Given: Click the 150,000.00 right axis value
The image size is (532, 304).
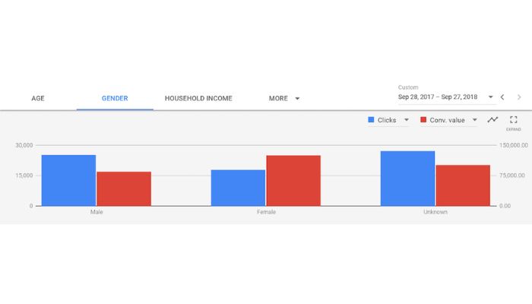Looking at the screenshot, I should coord(513,145).
